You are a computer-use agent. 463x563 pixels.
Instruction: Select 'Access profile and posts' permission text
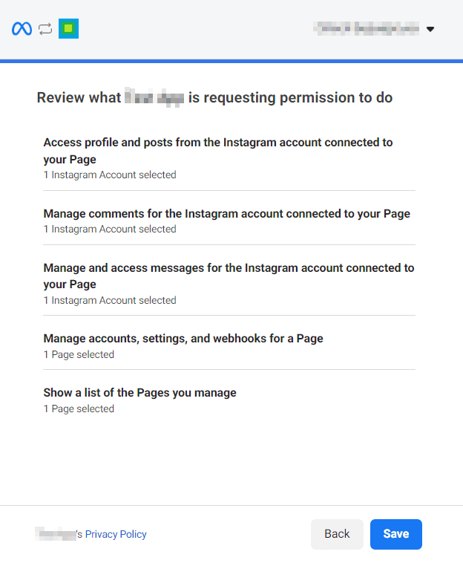click(218, 151)
